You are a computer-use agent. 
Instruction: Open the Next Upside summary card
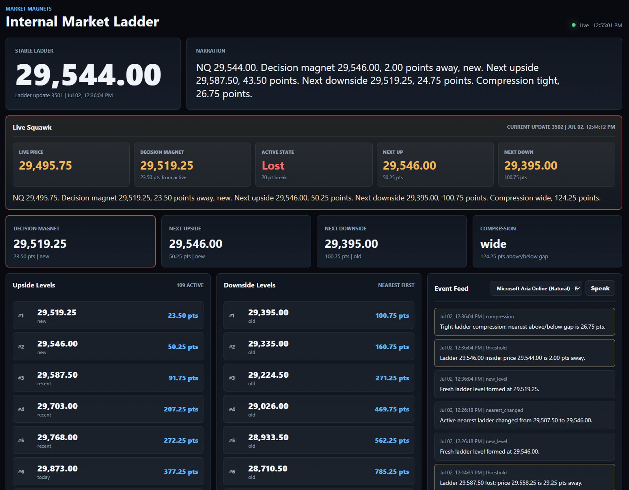click(x=236, y=241)
